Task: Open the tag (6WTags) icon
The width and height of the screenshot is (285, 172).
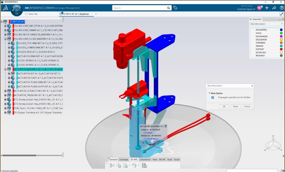Action: point(175,8)
